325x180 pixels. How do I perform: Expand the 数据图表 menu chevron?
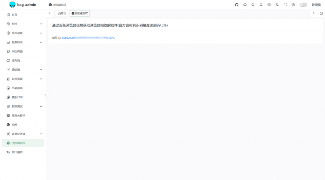pyautogui.click(x=41, y=42)
